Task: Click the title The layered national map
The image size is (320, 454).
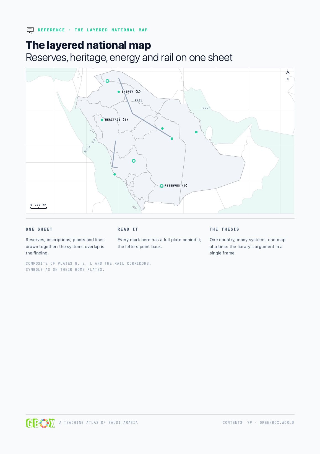Action: (88, 45)
